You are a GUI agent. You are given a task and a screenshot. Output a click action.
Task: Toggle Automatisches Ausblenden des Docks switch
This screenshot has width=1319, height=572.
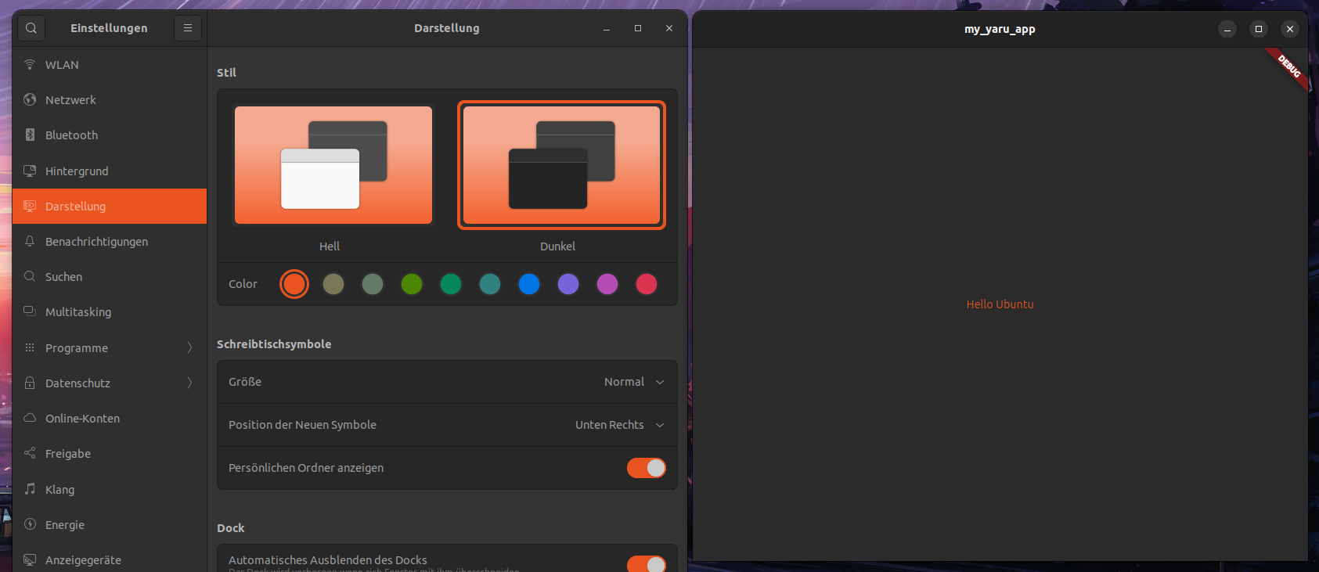646,563
